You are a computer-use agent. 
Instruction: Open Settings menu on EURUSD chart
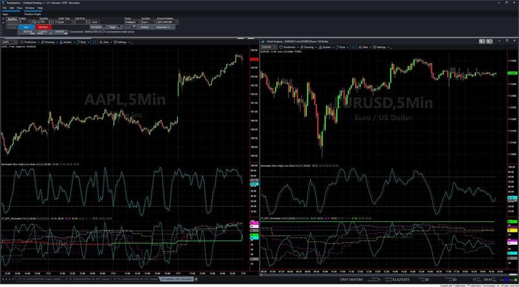click(381, 47)
